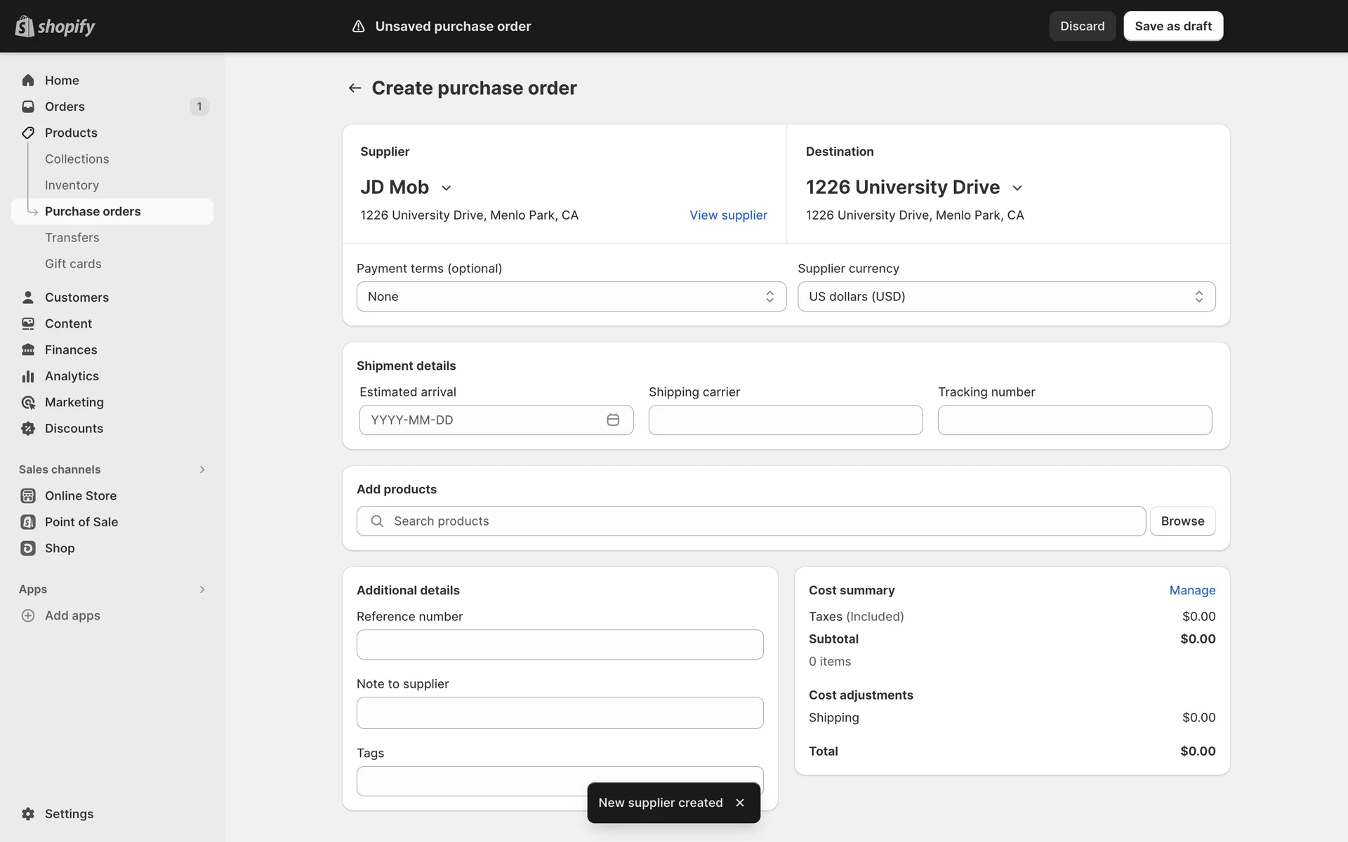Viewport: 1348px width, 842px height.
Task: Open the Analytics section
Action: [72, 376]
